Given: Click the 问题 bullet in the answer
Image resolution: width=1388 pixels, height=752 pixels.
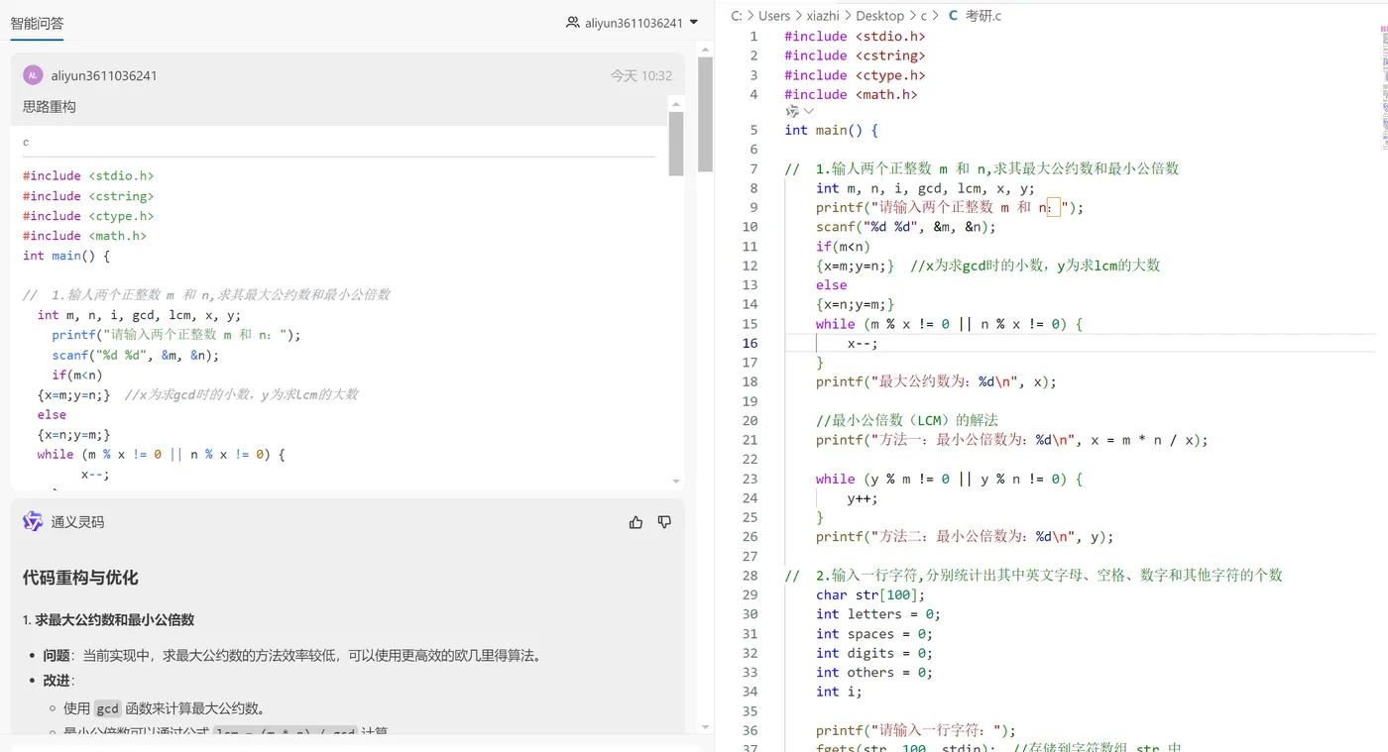Looking at the screenshot, I should 57,655.
